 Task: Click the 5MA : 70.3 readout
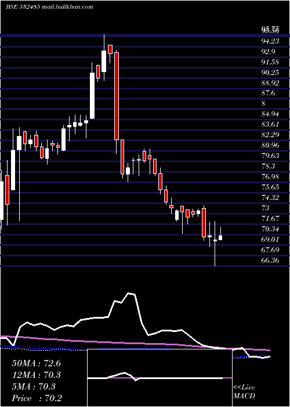coord(34,387)
